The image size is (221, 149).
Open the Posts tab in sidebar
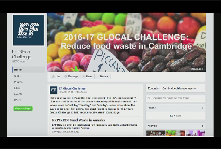[x=17, y=100]
